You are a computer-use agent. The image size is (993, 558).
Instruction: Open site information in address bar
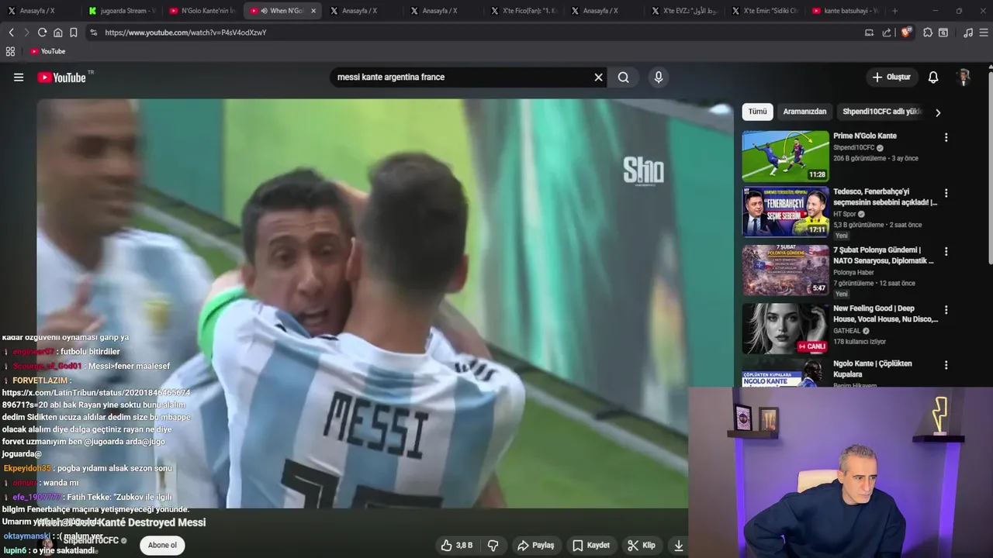93,33
